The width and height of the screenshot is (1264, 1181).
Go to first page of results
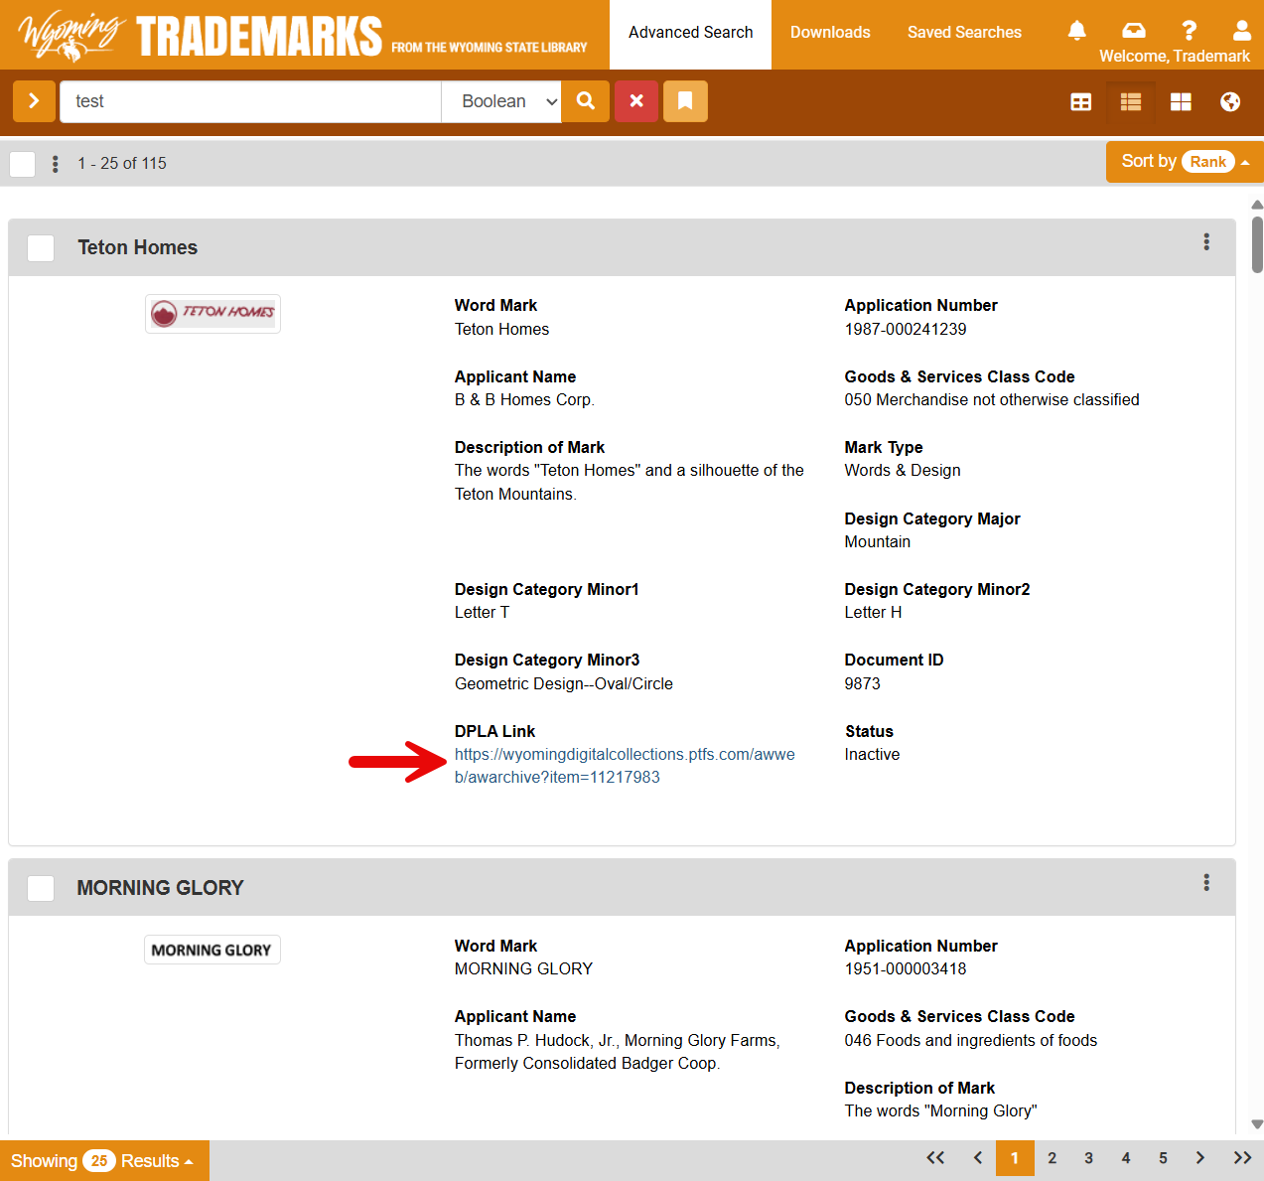tap(935, 1158)
